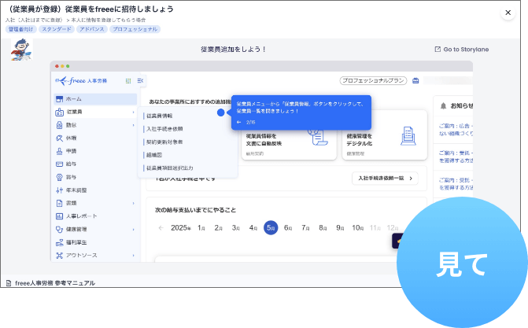Viewport: 528px width, 328px height.
Task: Click the プロフェッショナルプラン badge
Action: [372, 80]
